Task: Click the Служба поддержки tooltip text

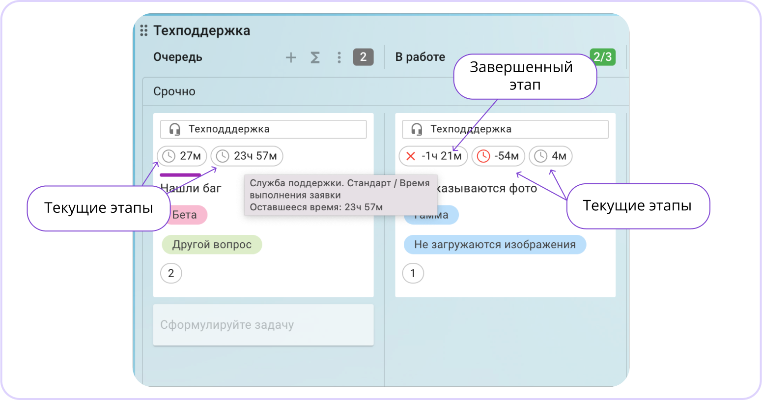Action: [339, 195]
